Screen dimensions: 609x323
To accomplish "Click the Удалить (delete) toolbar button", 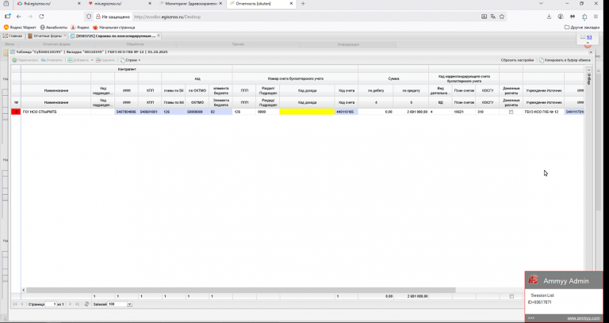I will tap(105, 60).
